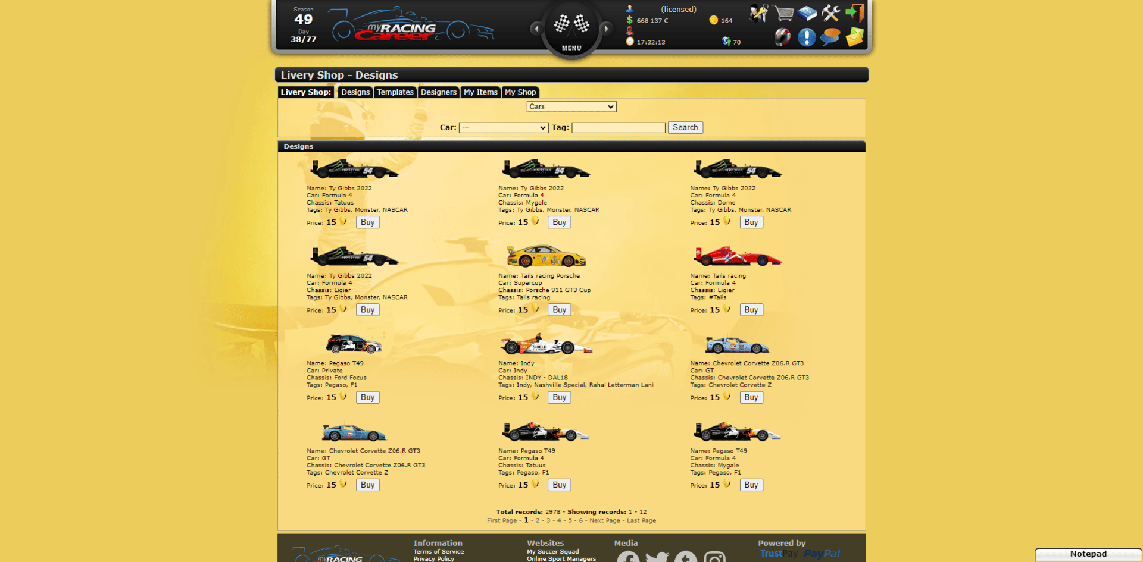Expand the Car filter dropdown
This screenshot has width=1143, height=562.
click(x=503, y=127)
